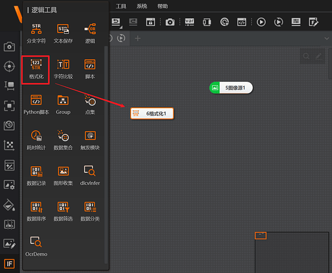This screenshot has width=332, height=273.
Task: Add a Python脚本 module
Action: (36, 104)
